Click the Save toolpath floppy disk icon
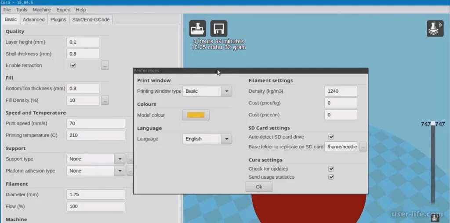The height and width of the screenshot is (223, 450). [219, 28]
